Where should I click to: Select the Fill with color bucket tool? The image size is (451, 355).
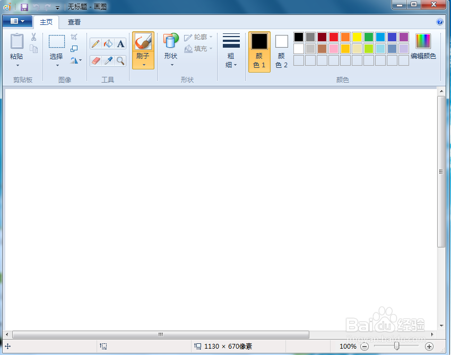(108, 43)
